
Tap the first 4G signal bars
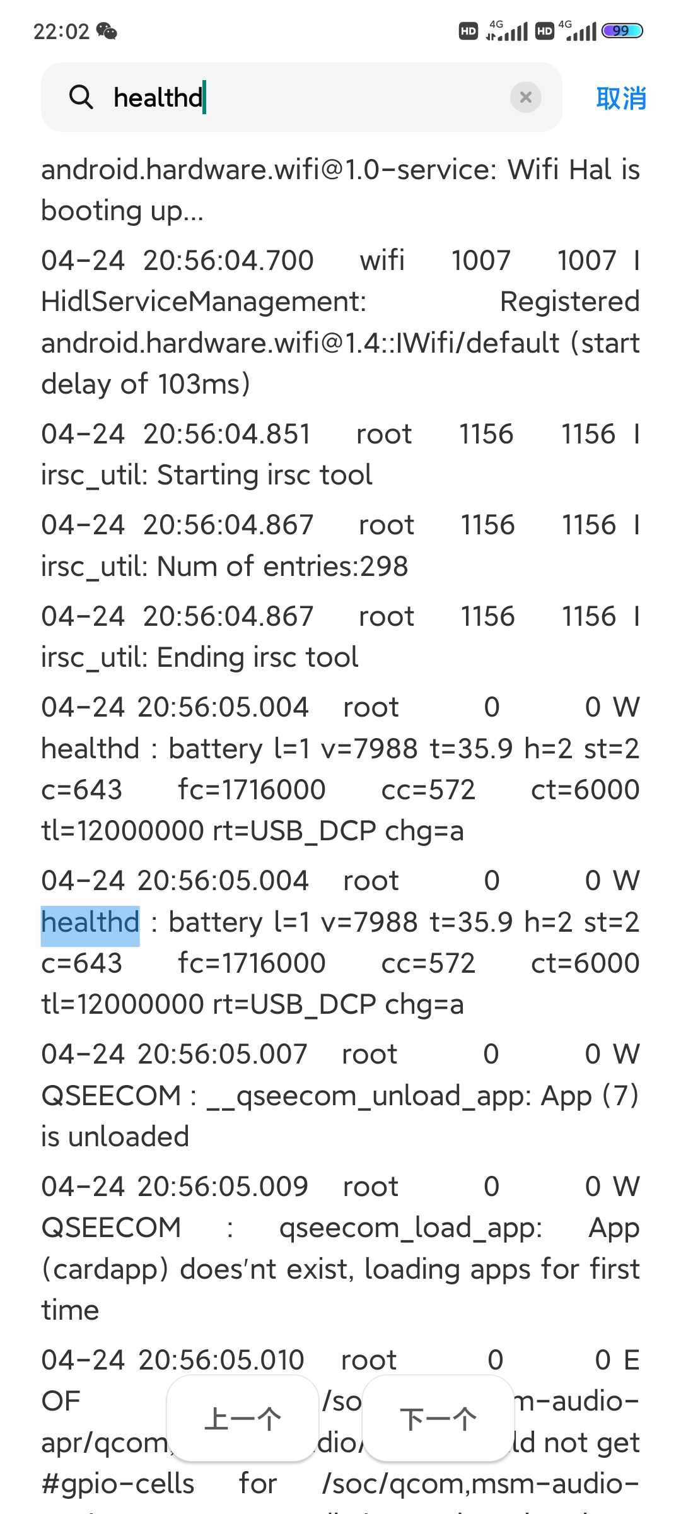[x=508, y=30]
